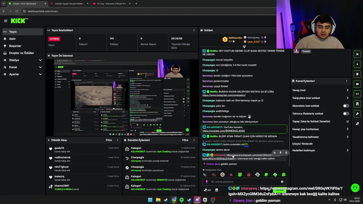Click the wrench icon in right toolbar
Viewport: 363px width, 204px height.
click(357, 114)
